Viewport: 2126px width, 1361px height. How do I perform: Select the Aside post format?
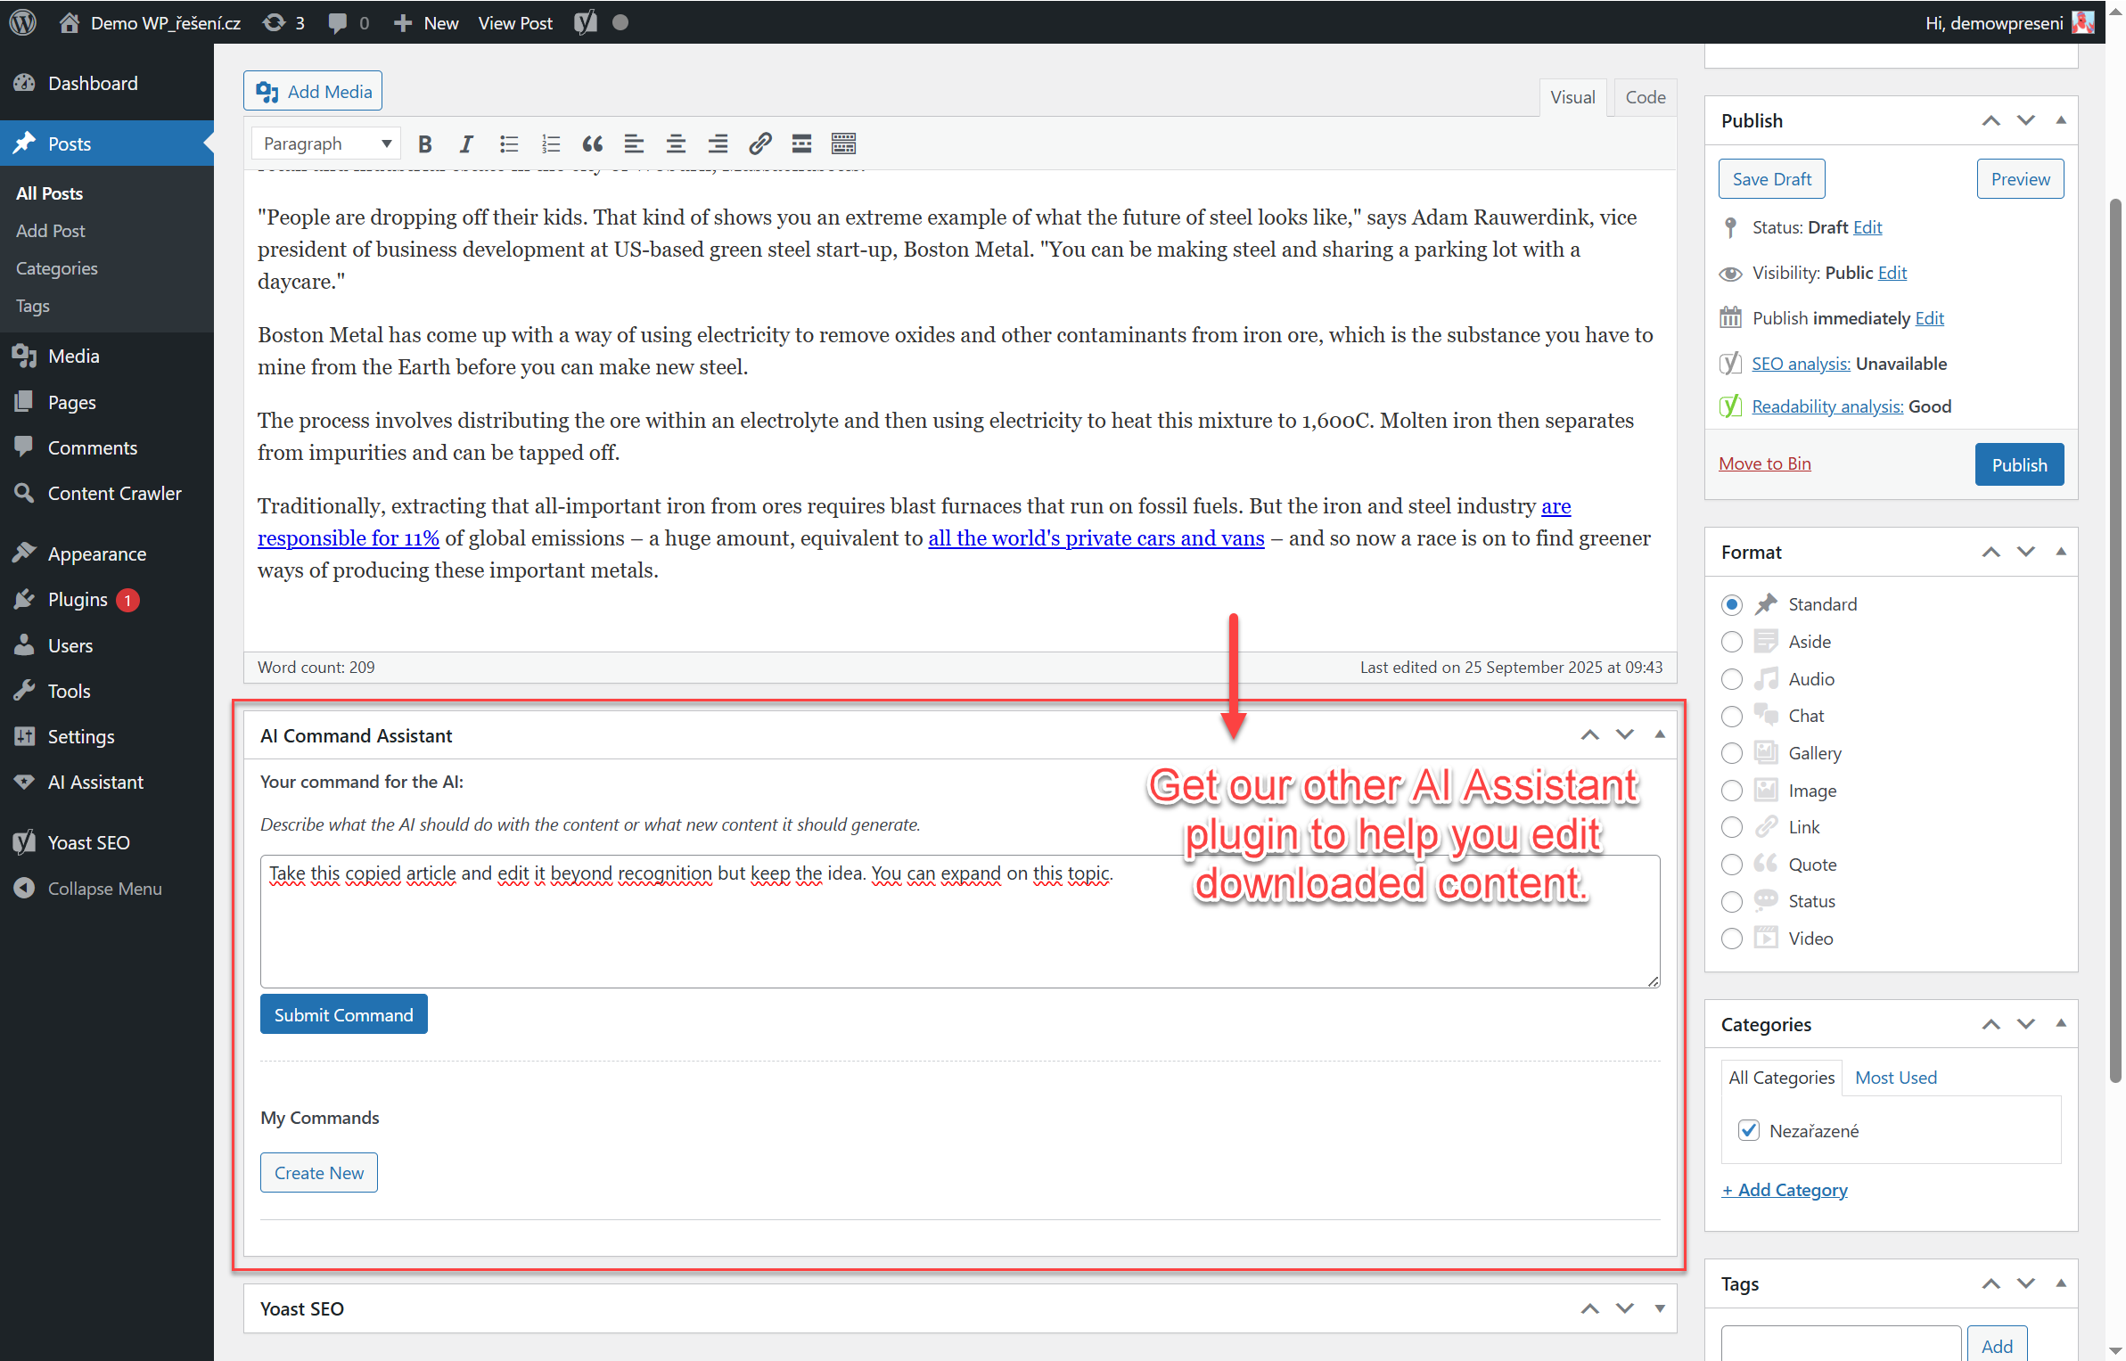pyautogui.click(x=1732, y=642)
